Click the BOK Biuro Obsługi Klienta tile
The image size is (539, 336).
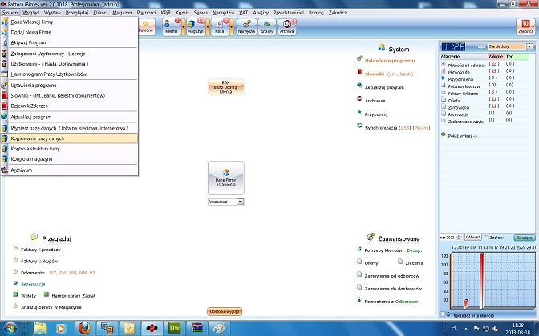tap(226, 87)
